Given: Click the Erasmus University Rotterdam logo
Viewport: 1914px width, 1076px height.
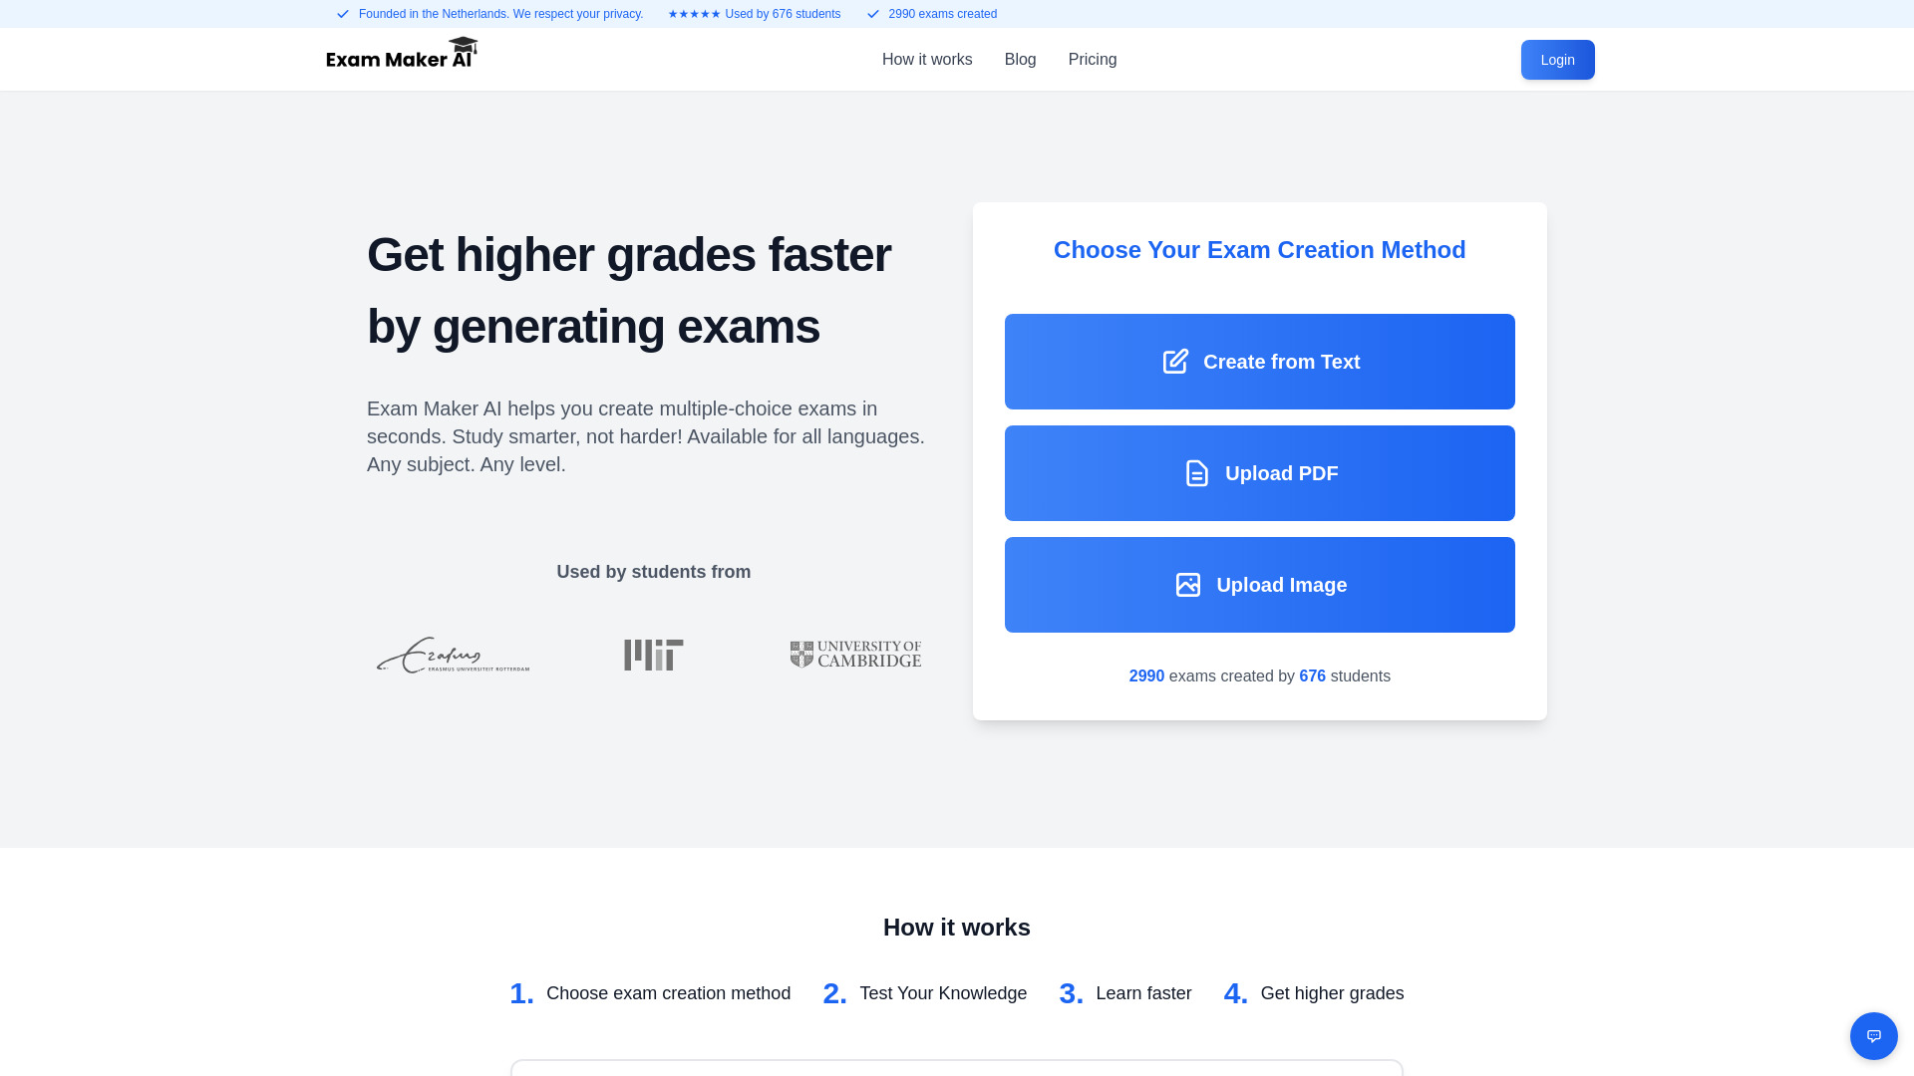Looking at the screenshot, I should 453,655.
